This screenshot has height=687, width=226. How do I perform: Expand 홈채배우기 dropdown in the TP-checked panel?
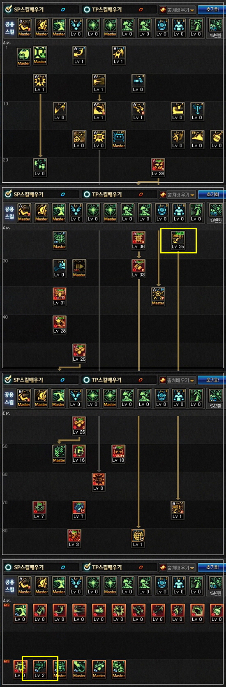(178, 567)
